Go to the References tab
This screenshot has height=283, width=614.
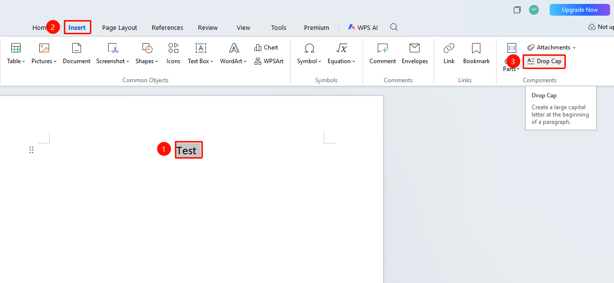coord(167,28)
